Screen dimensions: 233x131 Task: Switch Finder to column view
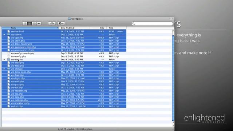click(x=34, y=23)
